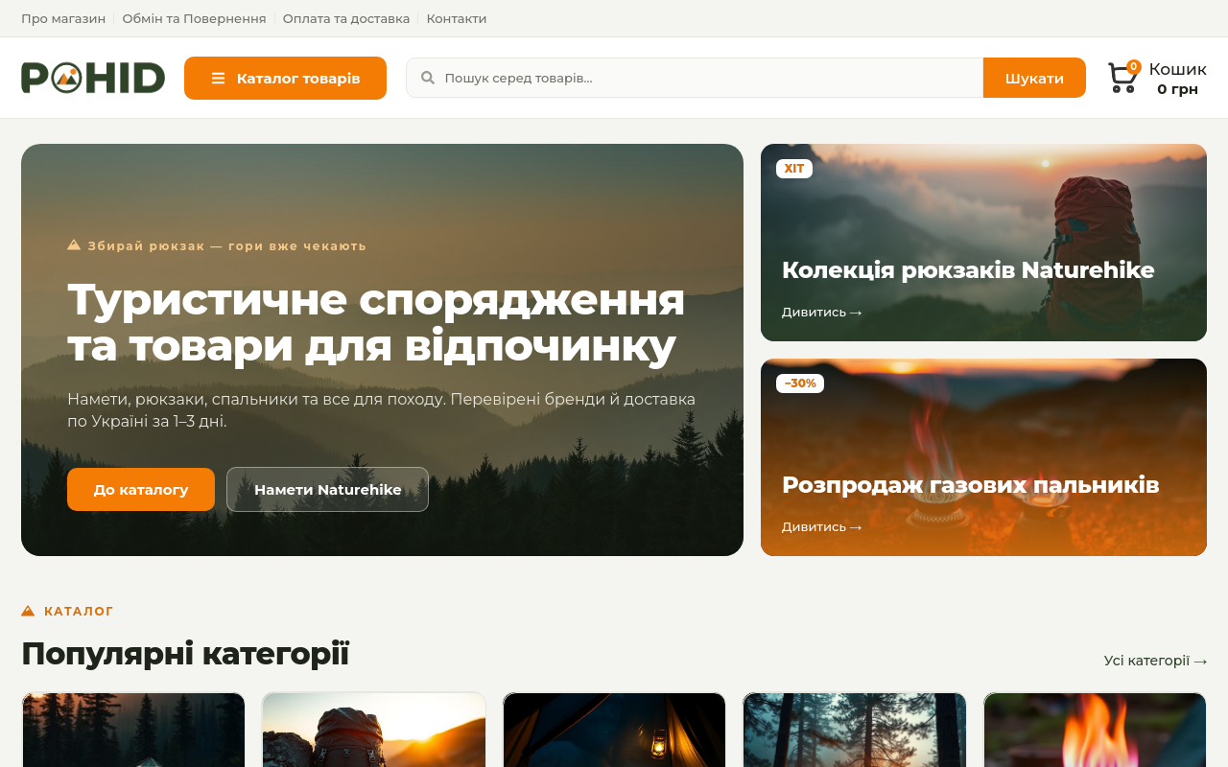Click the Намети Naturehike button

(x=327, y=490)
